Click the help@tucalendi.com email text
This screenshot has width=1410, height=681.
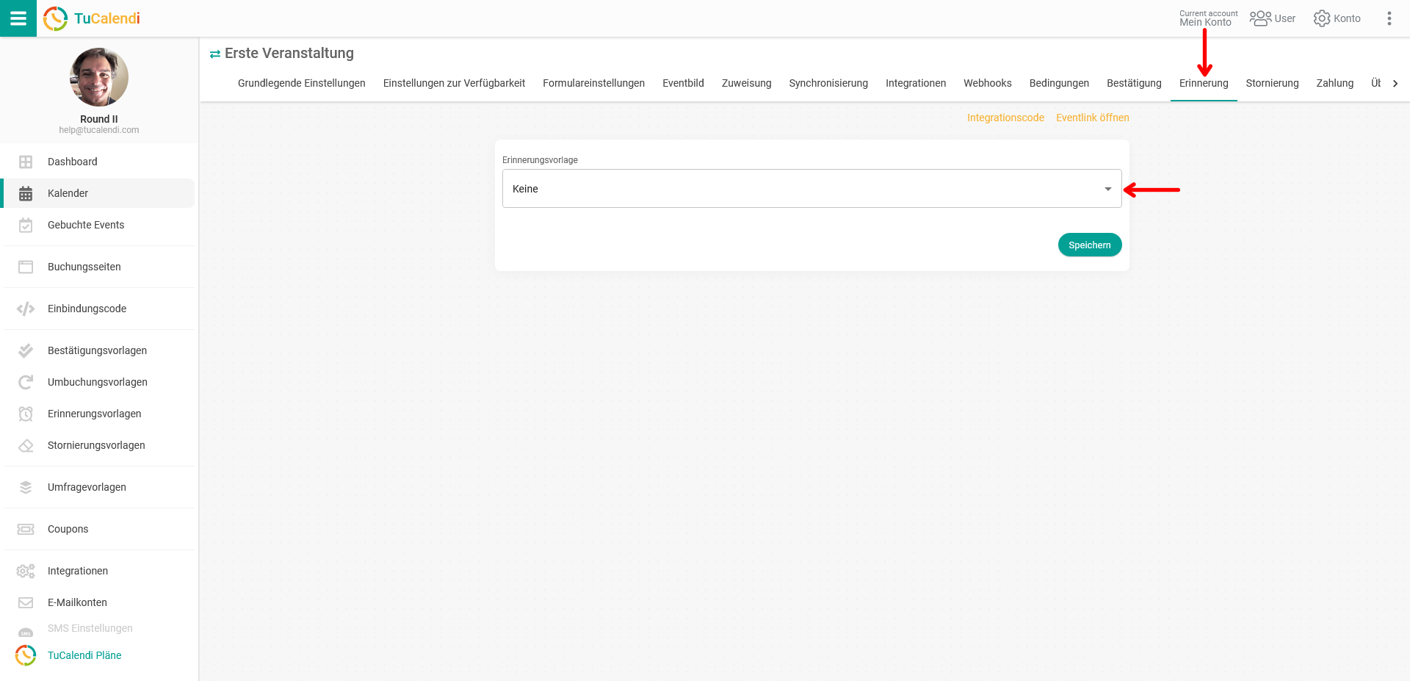pyautogui.click(x=99, y=130)
